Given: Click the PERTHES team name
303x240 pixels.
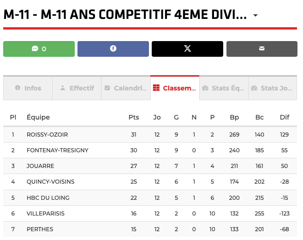Looking at the screenshot, I should [40, 229].
